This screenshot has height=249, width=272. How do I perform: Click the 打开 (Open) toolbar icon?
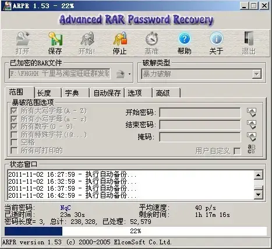tap(23, 38)
